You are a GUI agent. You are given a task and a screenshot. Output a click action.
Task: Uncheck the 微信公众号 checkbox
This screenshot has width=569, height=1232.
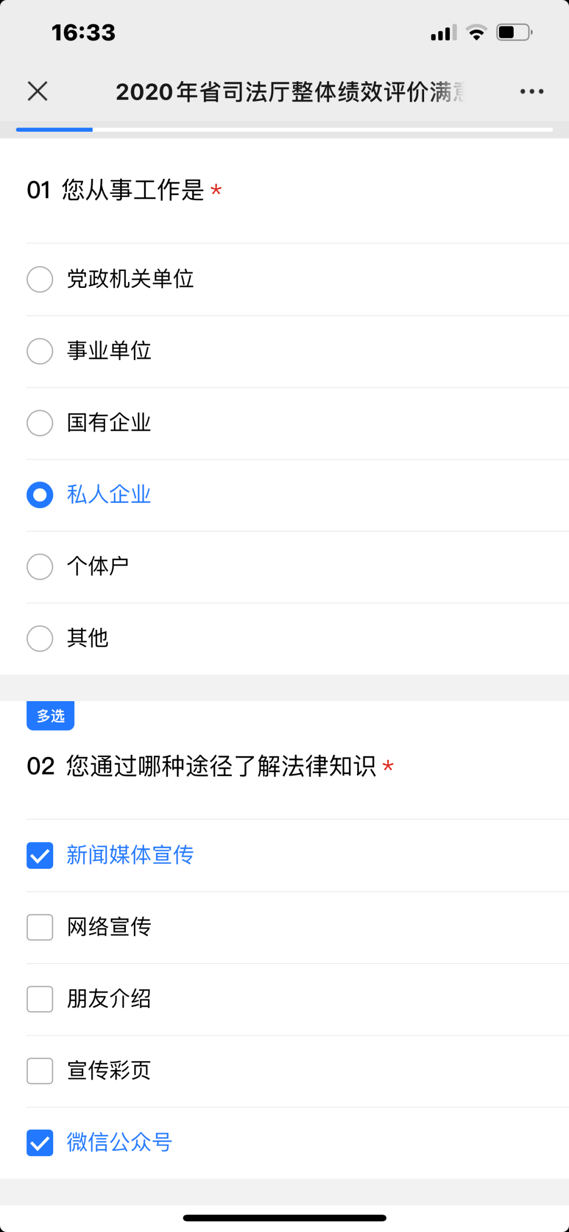click(x=40, y=1143)
